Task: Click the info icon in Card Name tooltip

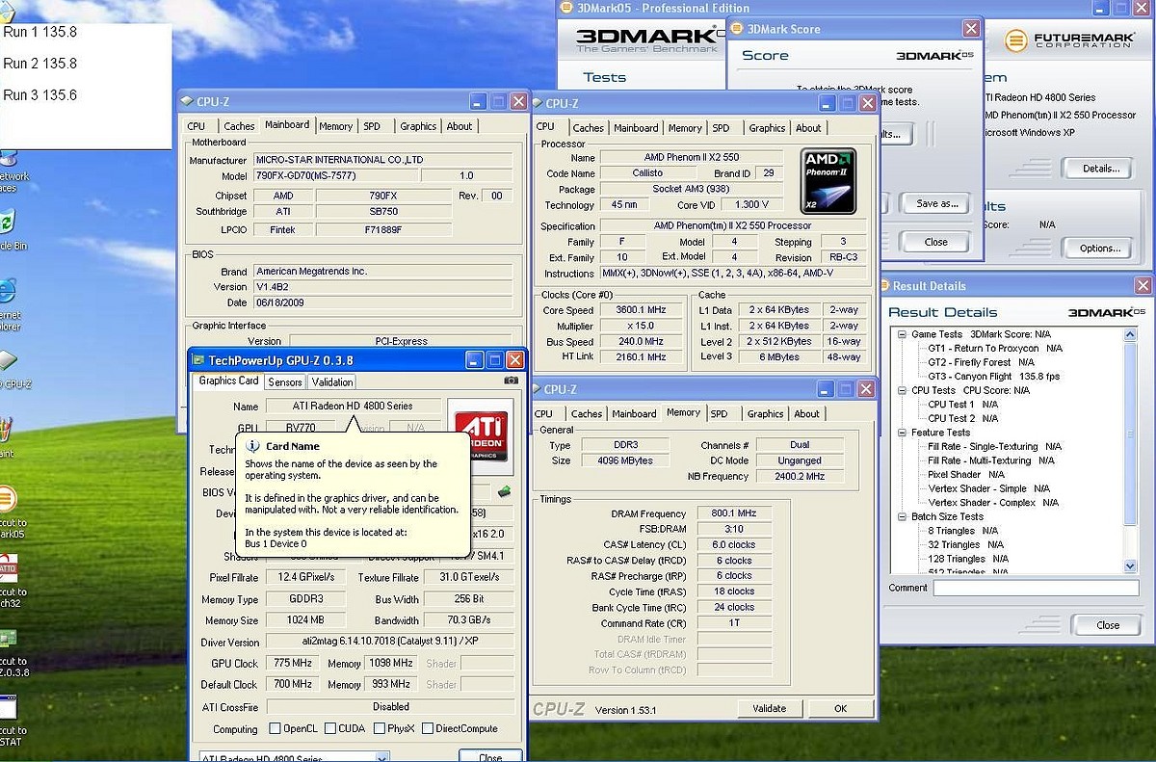Action: 253,446
